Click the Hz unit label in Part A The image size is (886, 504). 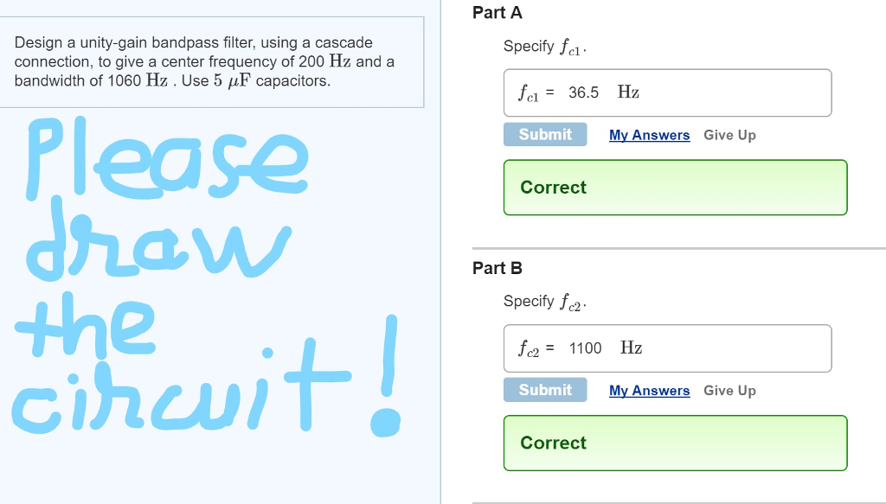tap(629, 92)
